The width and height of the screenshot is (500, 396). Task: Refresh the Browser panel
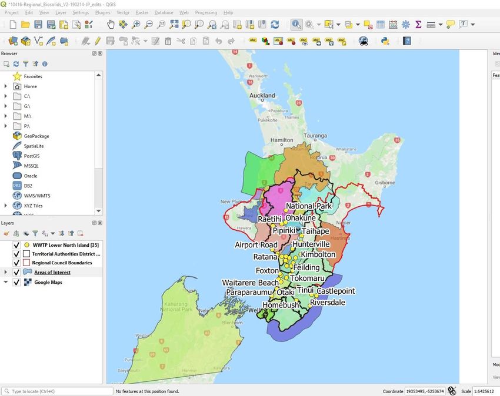(16, 63)
